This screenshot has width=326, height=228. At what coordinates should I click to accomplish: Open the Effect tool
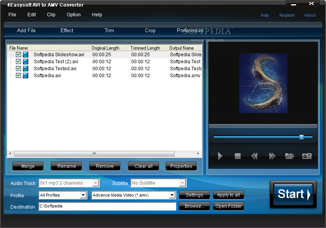[x=67, y=31]
